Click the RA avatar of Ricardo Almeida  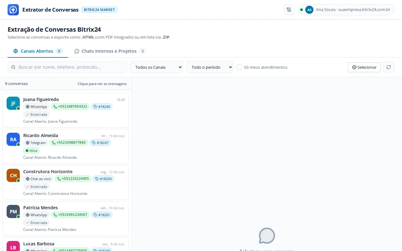click(x=13, y=139)
